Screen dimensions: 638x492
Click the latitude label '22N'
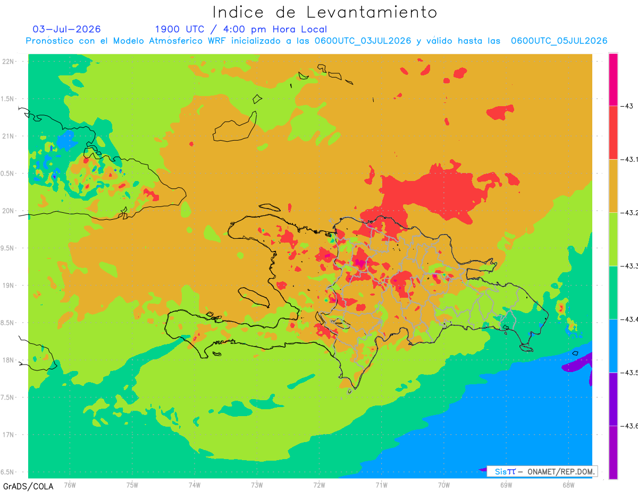(x=8, y=61)
